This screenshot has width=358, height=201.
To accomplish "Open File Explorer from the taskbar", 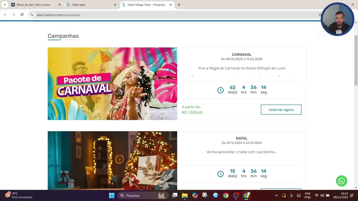I will point(185,195).
